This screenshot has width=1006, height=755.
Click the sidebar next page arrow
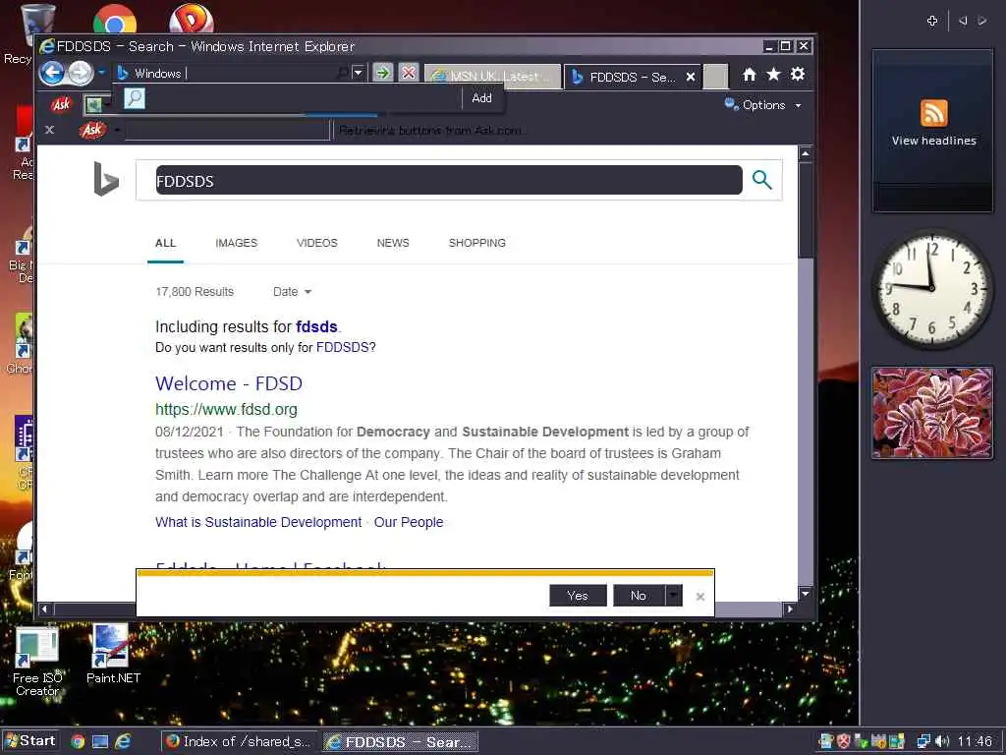coord(982,22)
